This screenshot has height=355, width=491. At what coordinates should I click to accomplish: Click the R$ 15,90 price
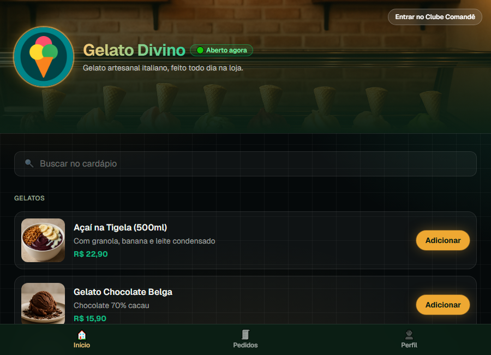[90, 318]
